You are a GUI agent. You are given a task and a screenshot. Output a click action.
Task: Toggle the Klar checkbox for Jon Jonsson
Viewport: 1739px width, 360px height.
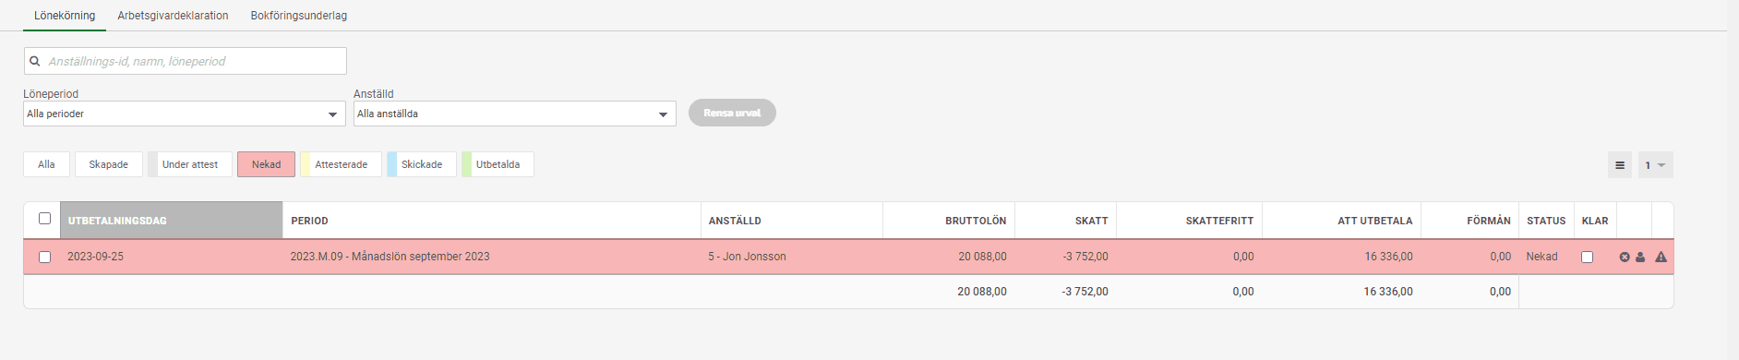click(1587, 257)
